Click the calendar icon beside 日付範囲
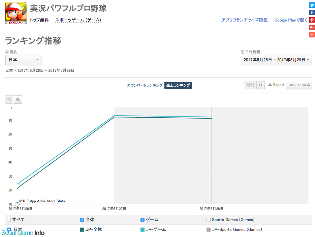Viewport: 315px width, 237px height. (243, 52)
